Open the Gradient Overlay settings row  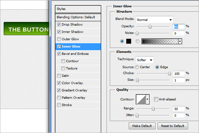78,90
